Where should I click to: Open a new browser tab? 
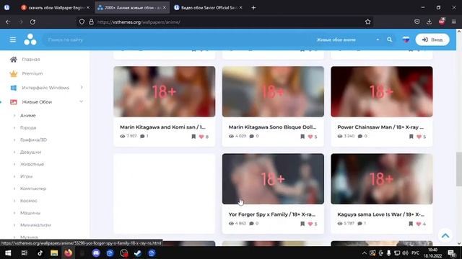[253, 8]
